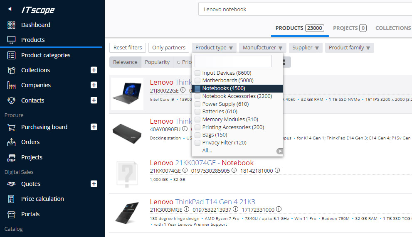Viewport: 412px width, 237px height.
Task: Click the Purchasing board cart icon
Action: (11, 127)
